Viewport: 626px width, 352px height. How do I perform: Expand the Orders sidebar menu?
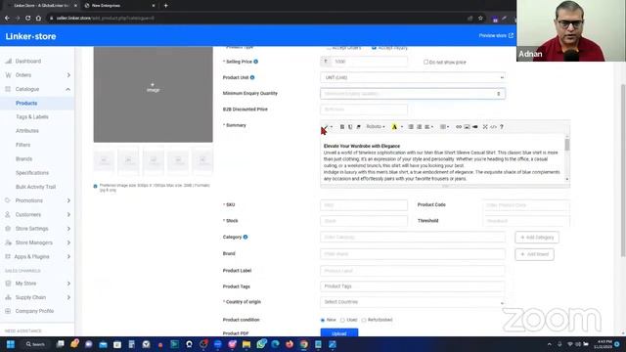pos(68,75)
